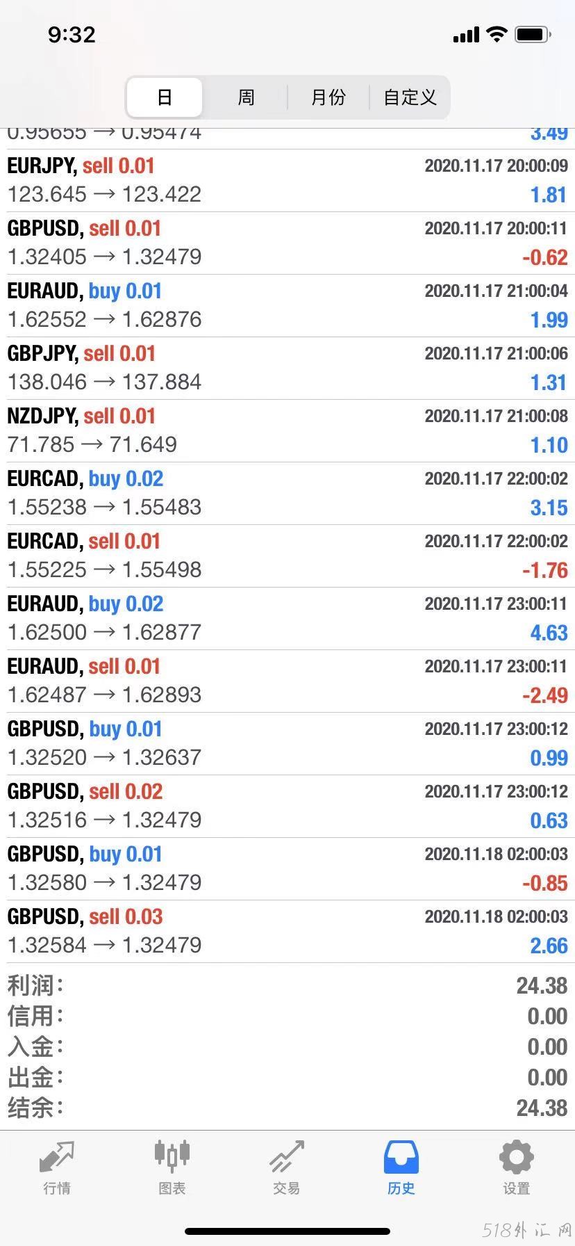
Task: Select the NZDJPY sell 0.01 trade row
Action: click(x=287, y=431)
